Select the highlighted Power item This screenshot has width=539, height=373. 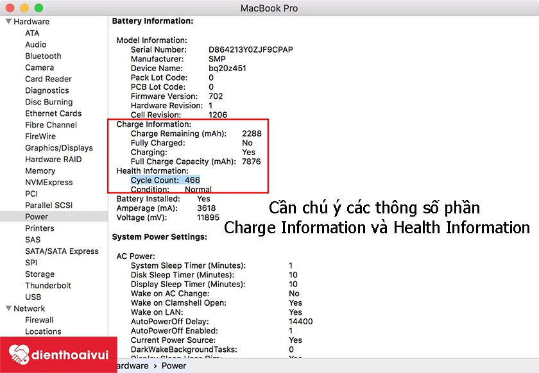point(54,217)
